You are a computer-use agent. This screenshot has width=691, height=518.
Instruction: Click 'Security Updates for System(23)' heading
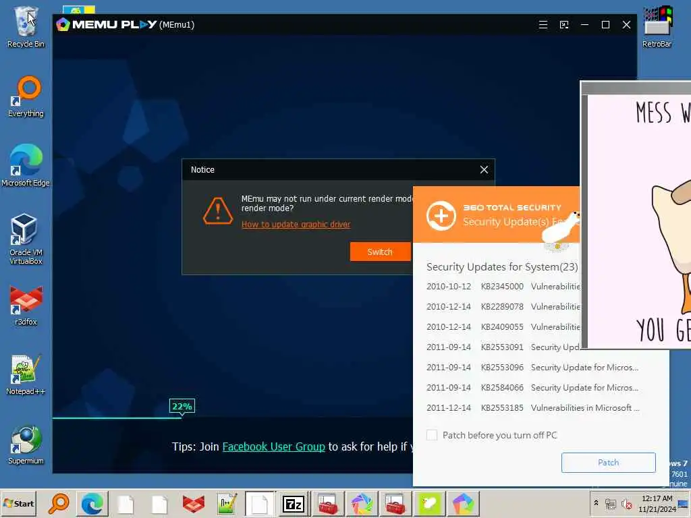tap(502, 267)
